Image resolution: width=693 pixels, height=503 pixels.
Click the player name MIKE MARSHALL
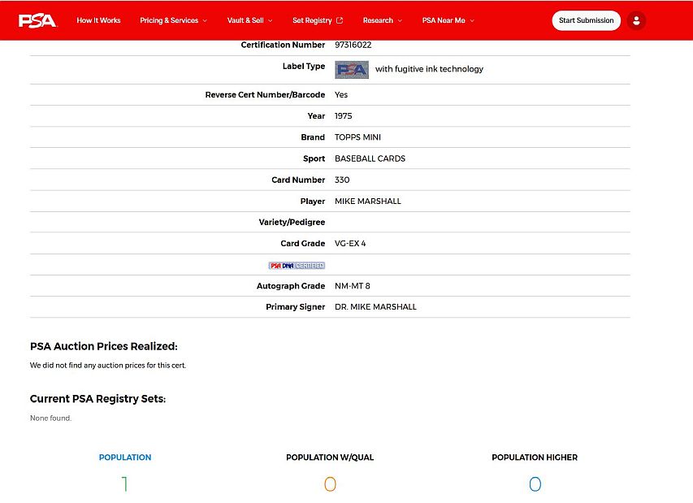tap(368, 202)
